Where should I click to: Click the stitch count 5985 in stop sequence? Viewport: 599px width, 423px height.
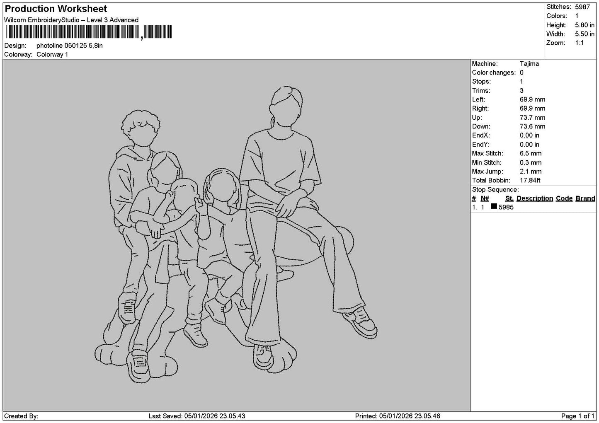[x=506, y=207]
